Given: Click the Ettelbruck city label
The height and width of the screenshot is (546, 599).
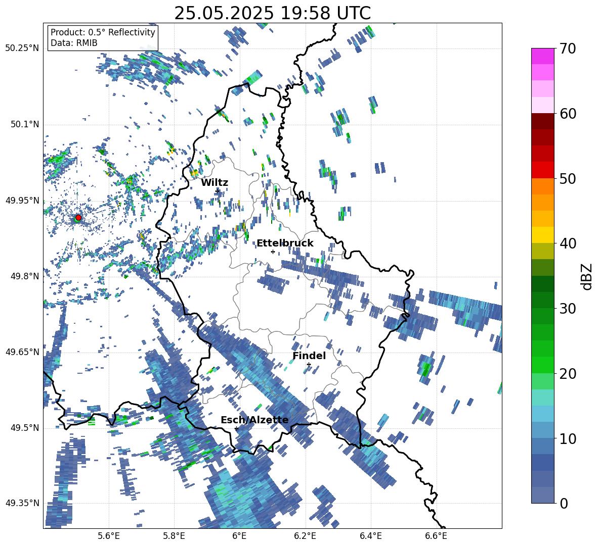Looking at the screenshot, I should (x=285, y=243).
